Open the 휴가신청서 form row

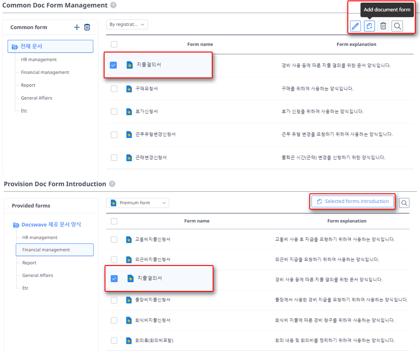[147, 112]
